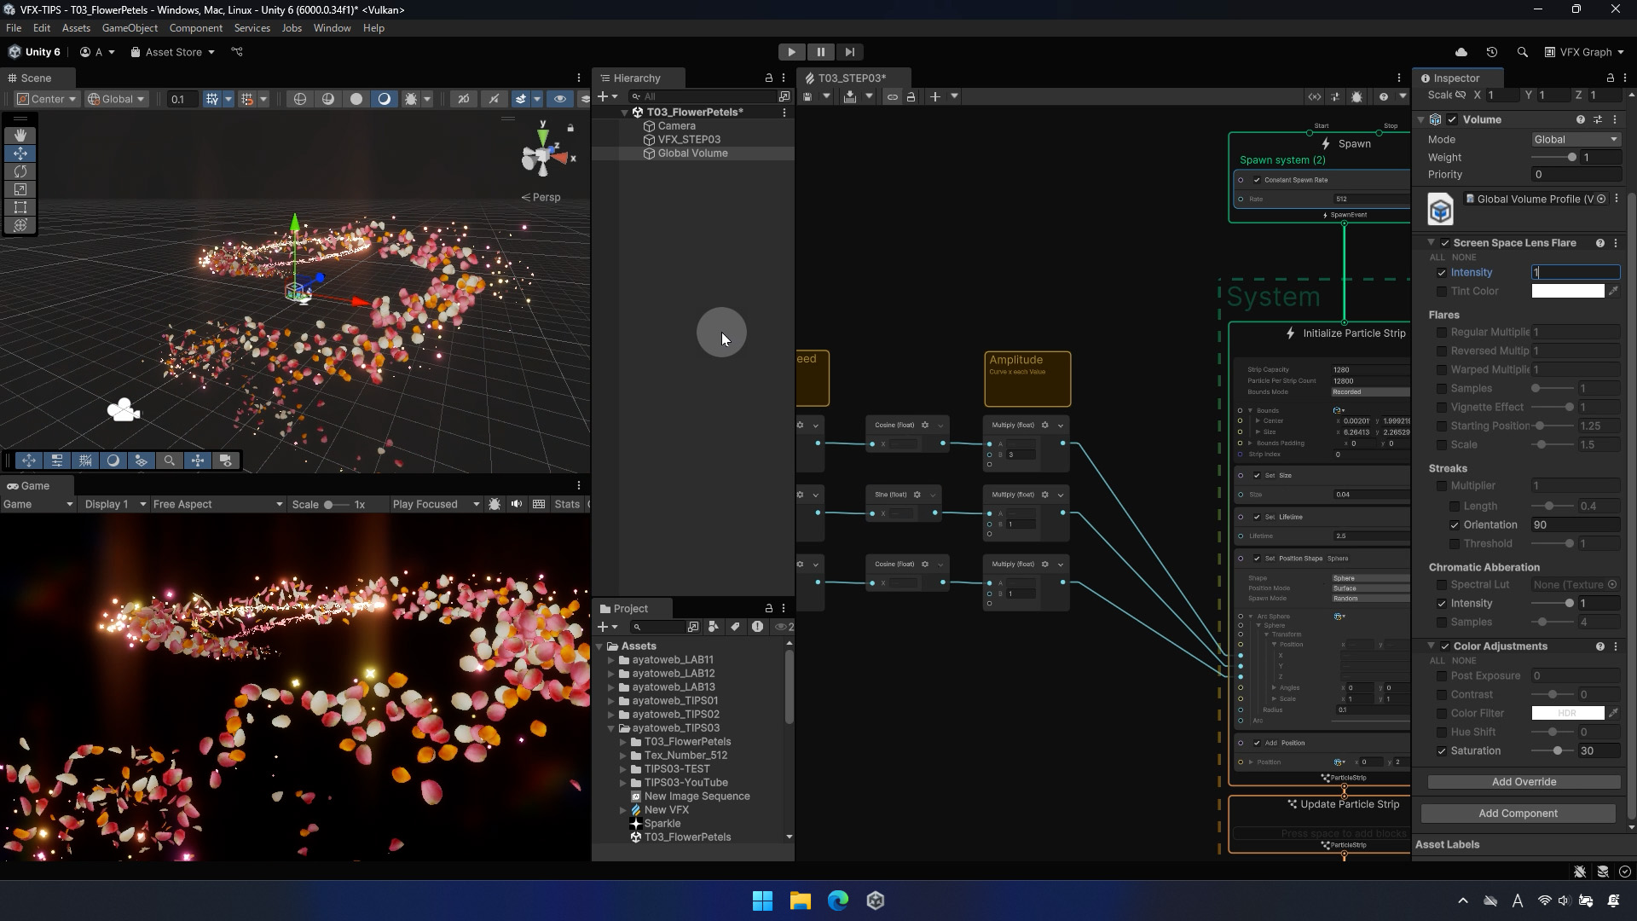
Task: Open the Undo History icon
Action: click(x=1491, y=52)
